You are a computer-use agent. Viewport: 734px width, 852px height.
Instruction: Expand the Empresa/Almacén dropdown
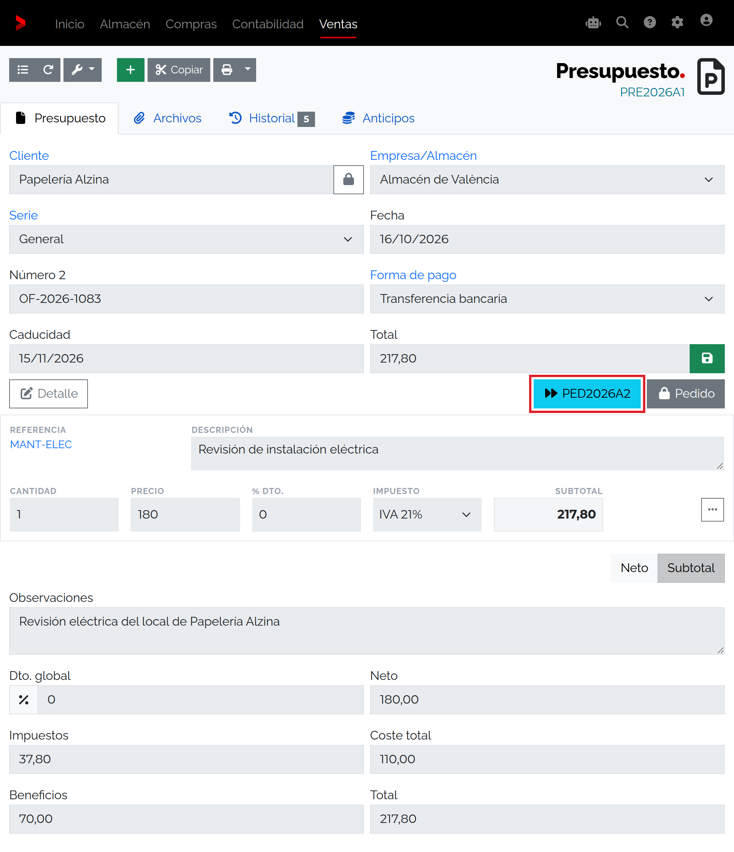(x=547, y=180)
